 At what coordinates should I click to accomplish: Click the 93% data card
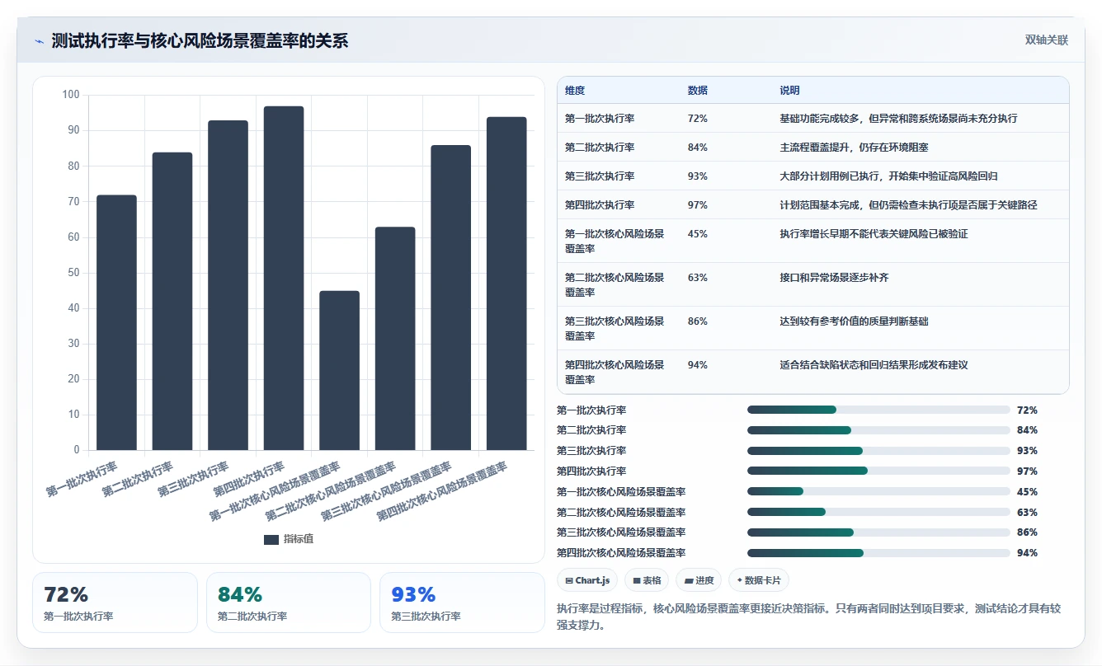click(x=462, y=603)
